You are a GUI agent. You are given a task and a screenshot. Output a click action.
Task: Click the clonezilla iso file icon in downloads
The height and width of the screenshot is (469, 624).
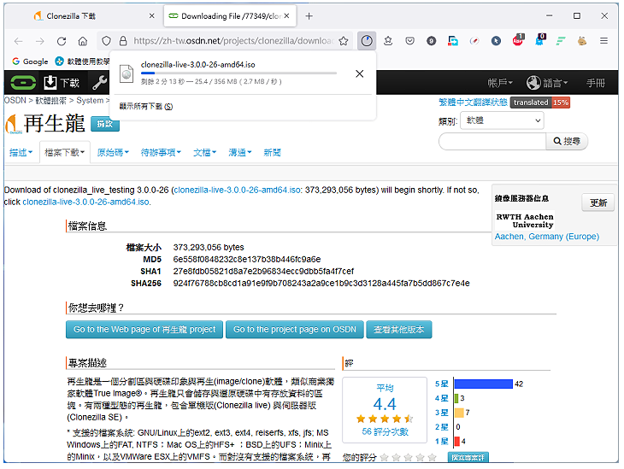pos(127,73)
